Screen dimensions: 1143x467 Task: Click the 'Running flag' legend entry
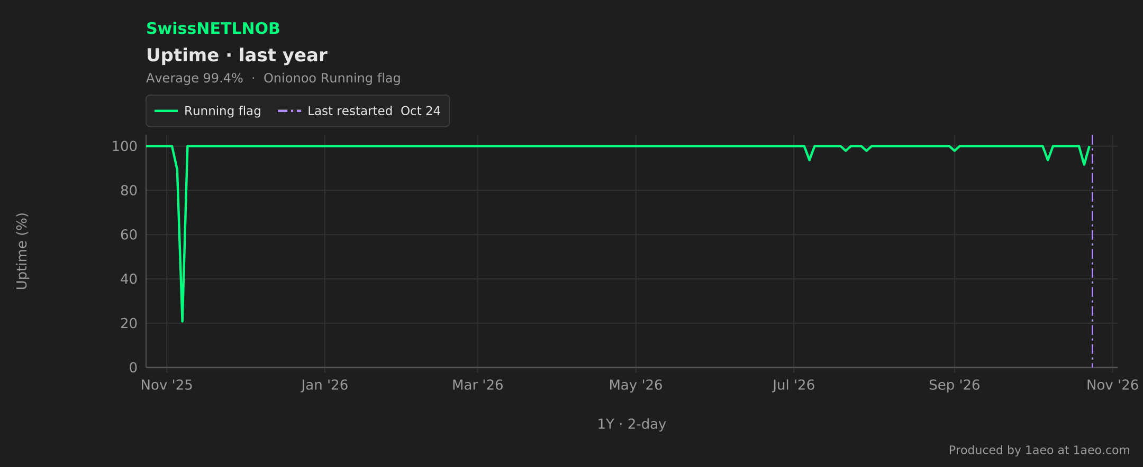(207, 111)
